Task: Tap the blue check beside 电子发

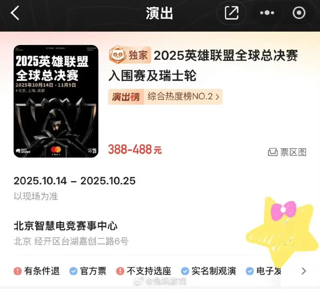Action: pos(250,271)
